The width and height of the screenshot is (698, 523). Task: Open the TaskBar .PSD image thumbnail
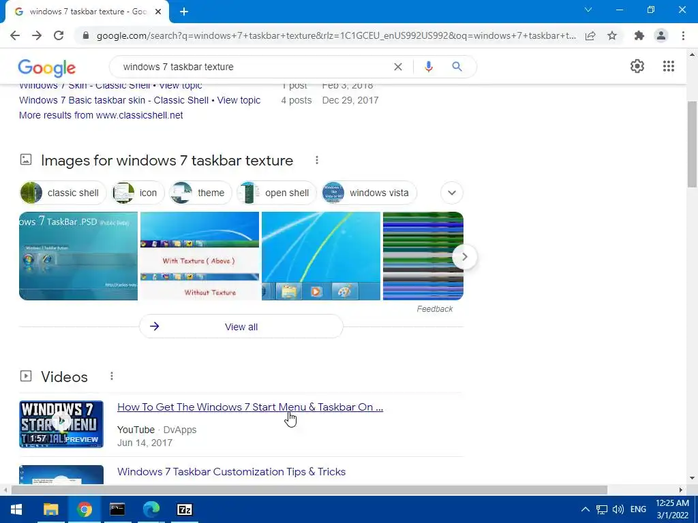pos(78,256)
